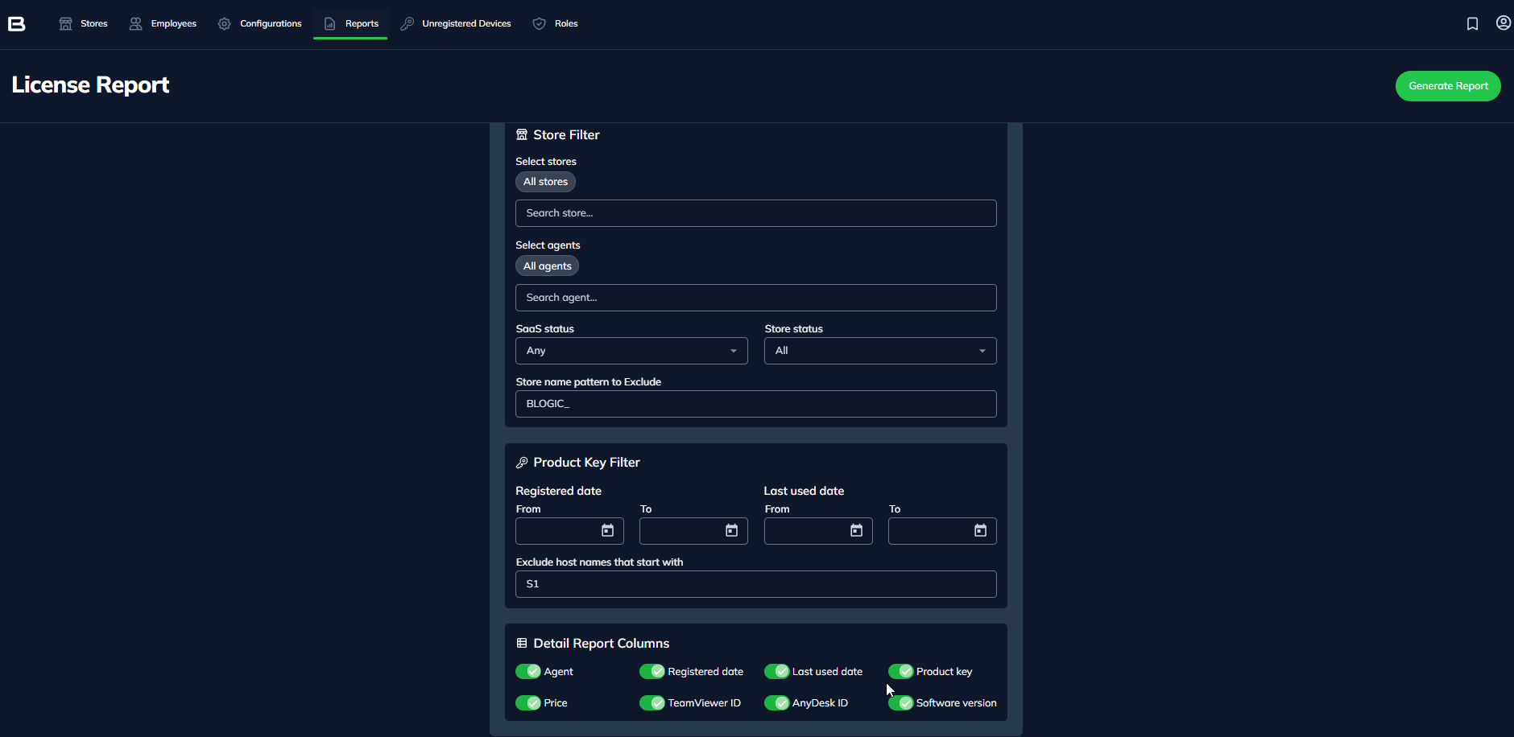Open the bookmark icon in header

[1472, 24]
